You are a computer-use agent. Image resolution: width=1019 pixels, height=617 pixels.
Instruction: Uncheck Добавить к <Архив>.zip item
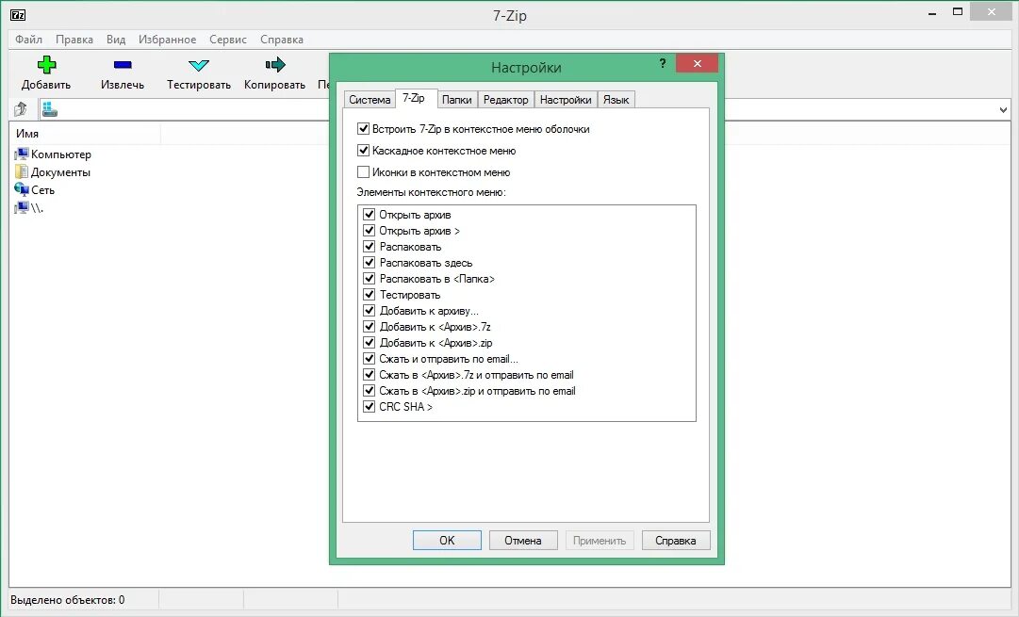pyautogui.click(x=370, y=342)
